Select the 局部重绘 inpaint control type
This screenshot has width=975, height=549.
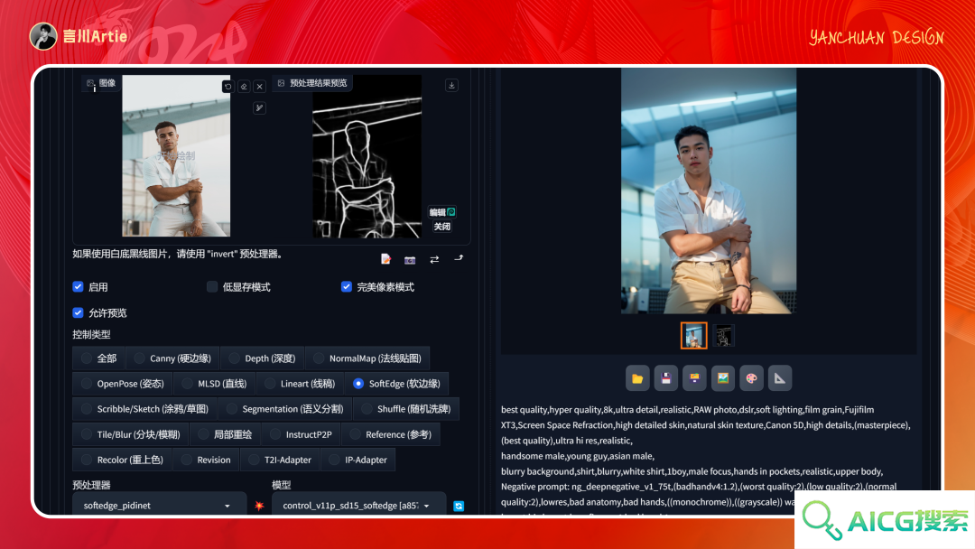(x=225, y=434)
